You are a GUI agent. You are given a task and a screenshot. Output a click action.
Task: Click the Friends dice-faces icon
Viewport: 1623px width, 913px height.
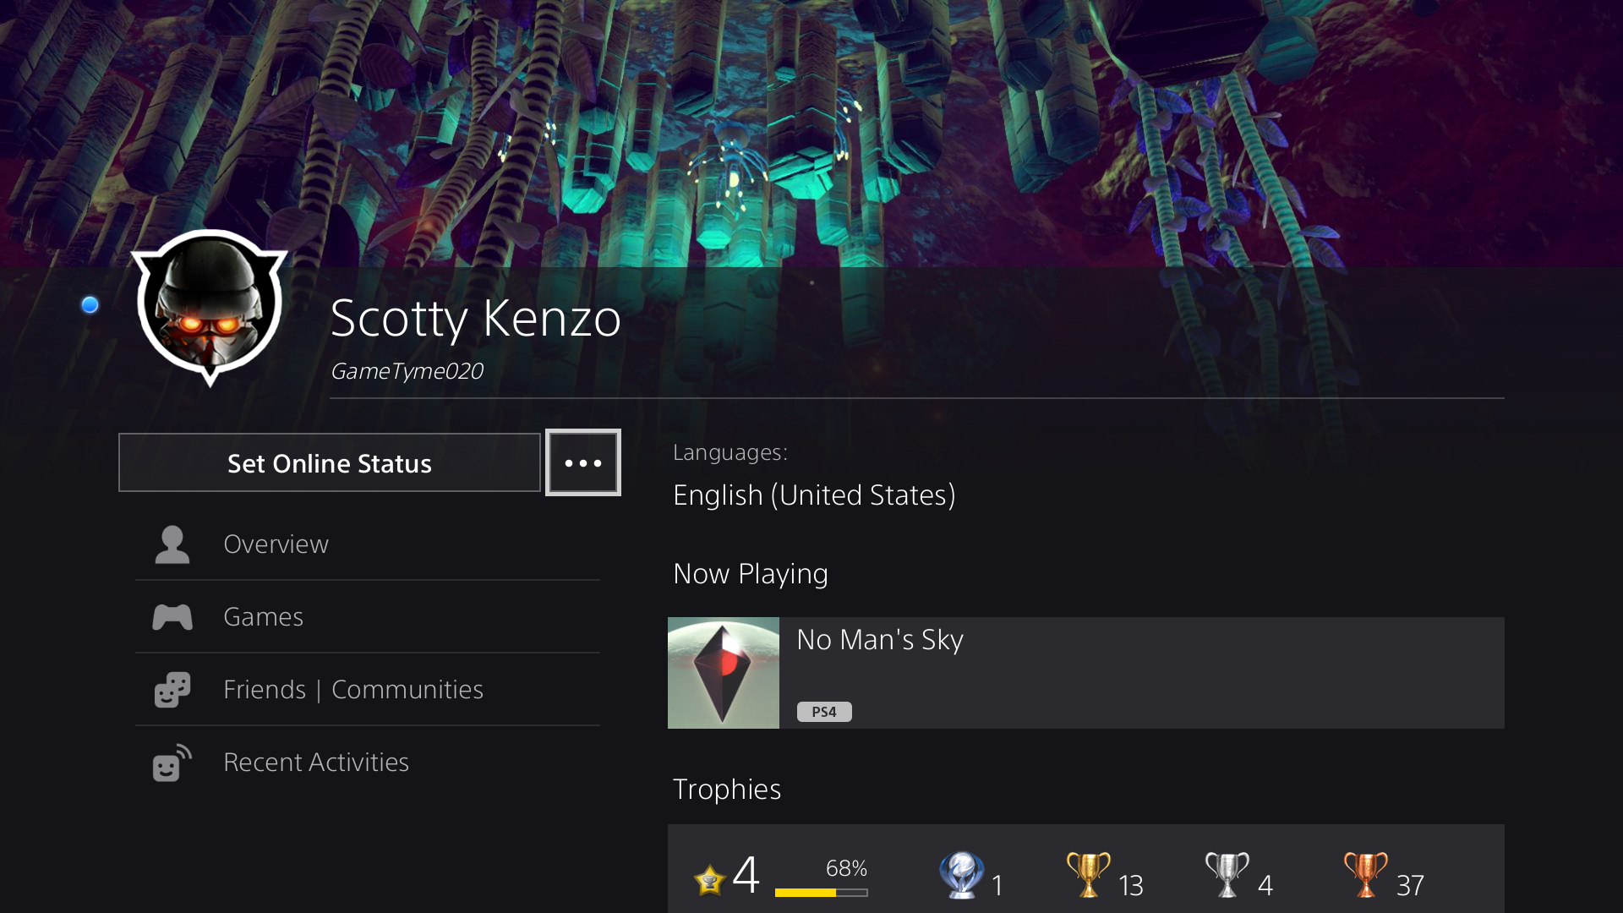click(172, 690)
